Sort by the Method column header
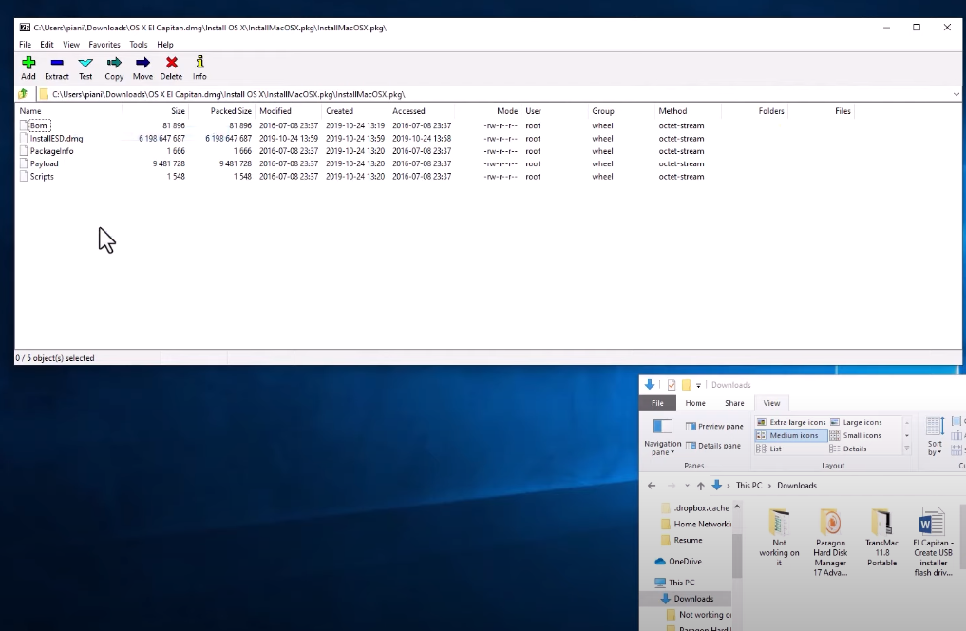The image size is (966, 631). tap(688, 111)
